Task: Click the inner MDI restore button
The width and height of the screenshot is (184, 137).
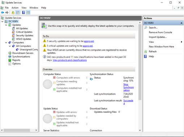Action: [x=178, y=8]
